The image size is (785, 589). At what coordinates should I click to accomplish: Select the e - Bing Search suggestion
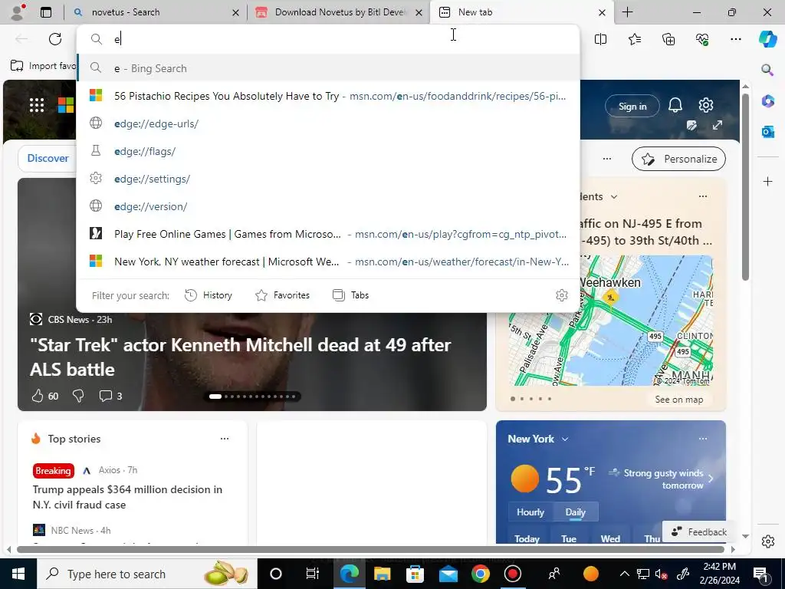pyautogui.click(x=328, y=68)
